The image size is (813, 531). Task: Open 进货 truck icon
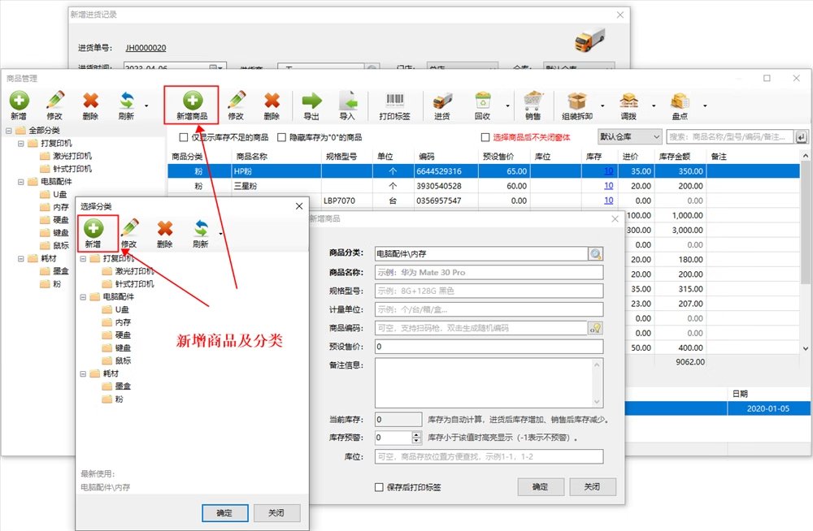click(x=442, y=100)
